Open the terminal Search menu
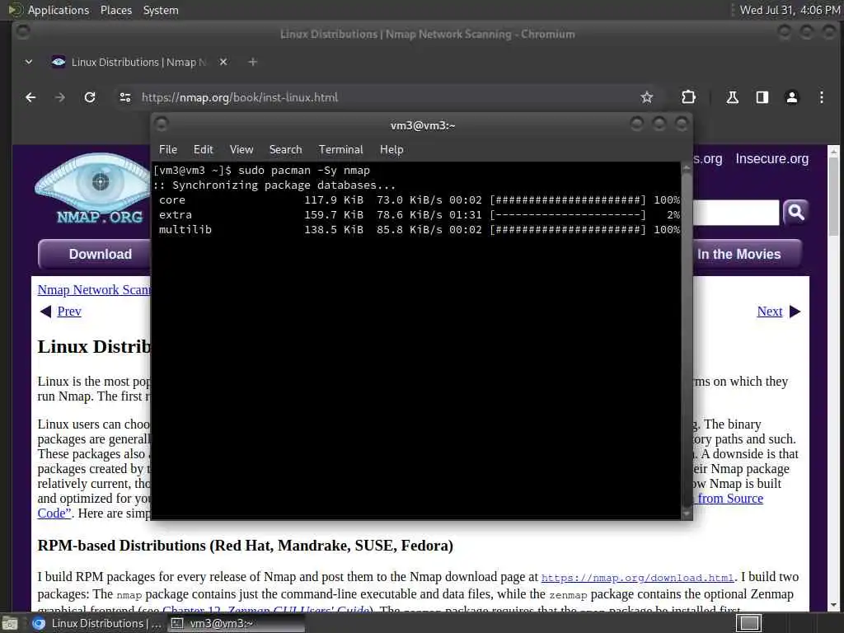844x633 pixels. pyautogui.click(x=285, y=150)
